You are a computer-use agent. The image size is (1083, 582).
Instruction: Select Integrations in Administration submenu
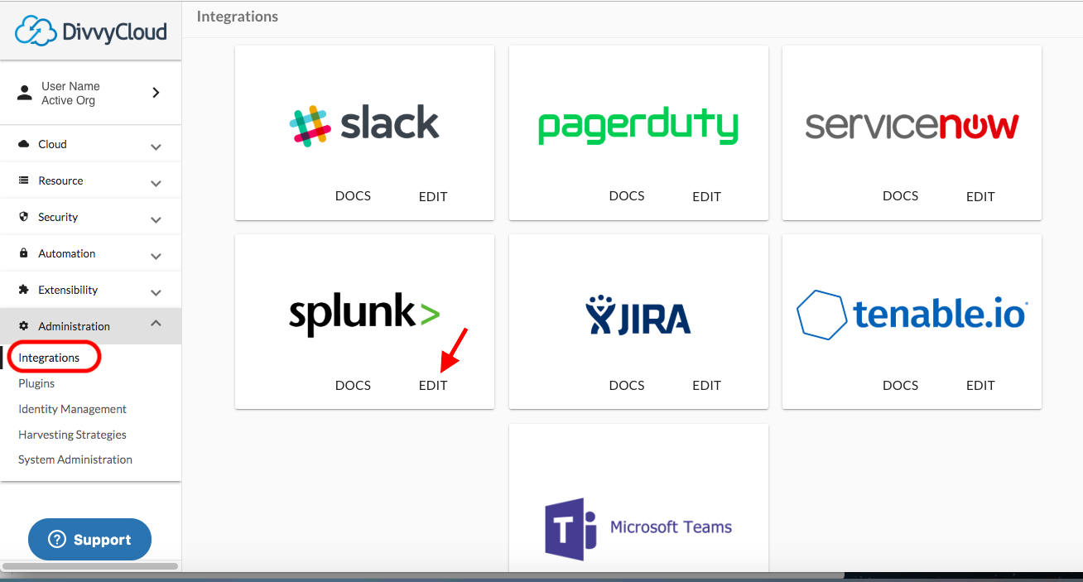[x=49, y=358]
